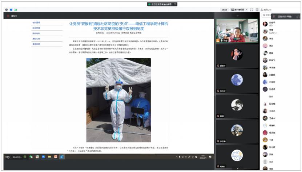This screenshot has height=172, width=302.
Task: Select the anime avatar 郭俊平 video tile
Action: pyautogui.click(x=237, y=56)
